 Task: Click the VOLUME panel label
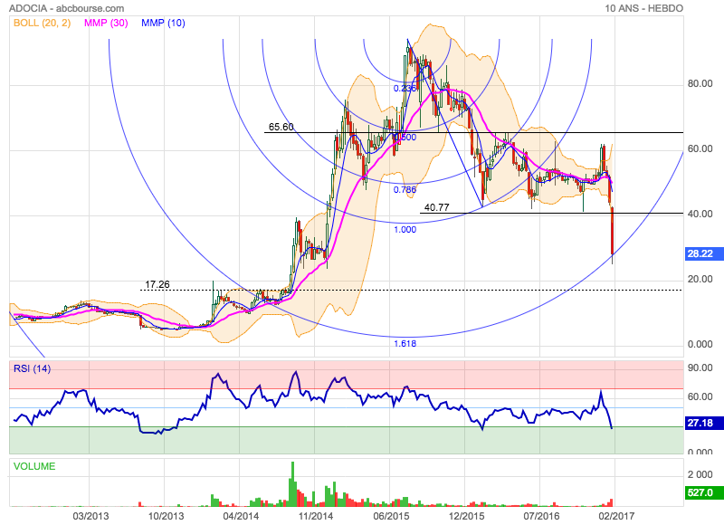coord(34,466)
